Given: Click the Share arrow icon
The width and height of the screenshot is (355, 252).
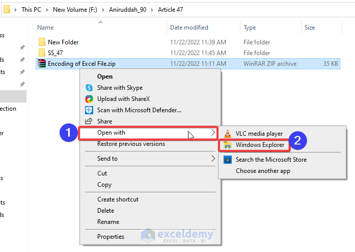Looking at the screenshot, I should click(89, 121).
